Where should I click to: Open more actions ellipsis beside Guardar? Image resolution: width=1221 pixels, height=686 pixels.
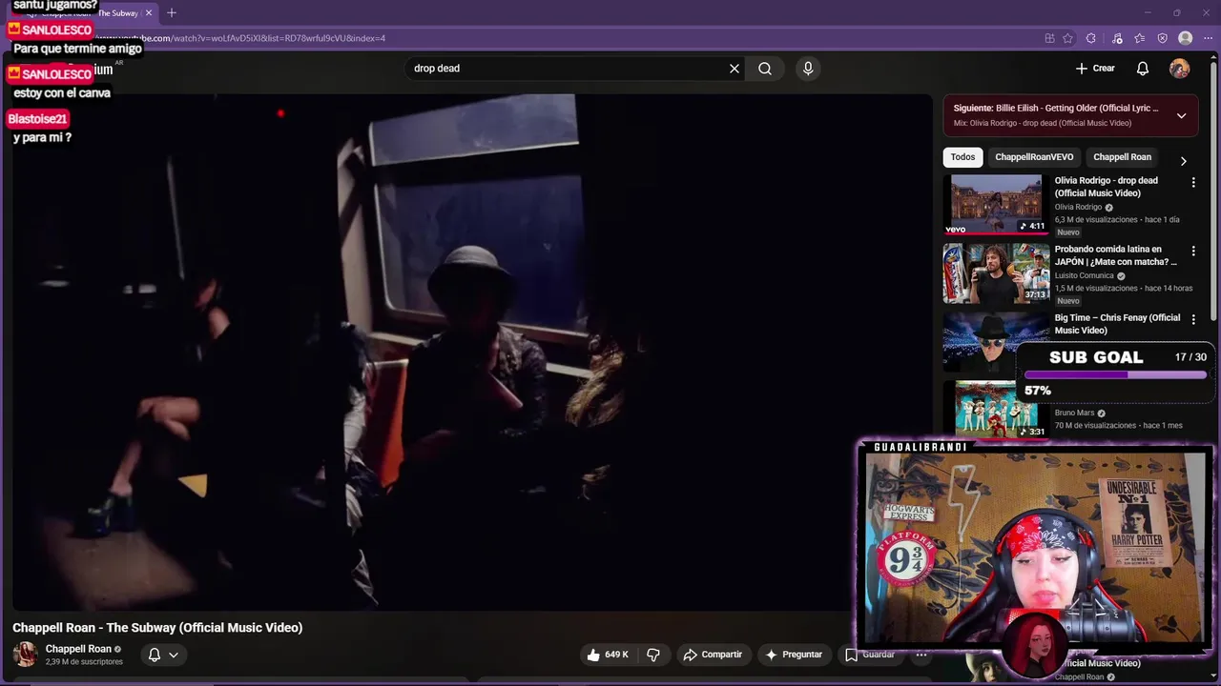tap(921, 655)
